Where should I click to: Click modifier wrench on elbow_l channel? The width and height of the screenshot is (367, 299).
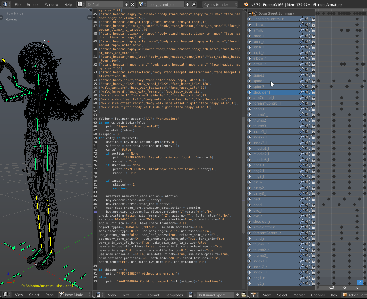[x=301, y=25]
